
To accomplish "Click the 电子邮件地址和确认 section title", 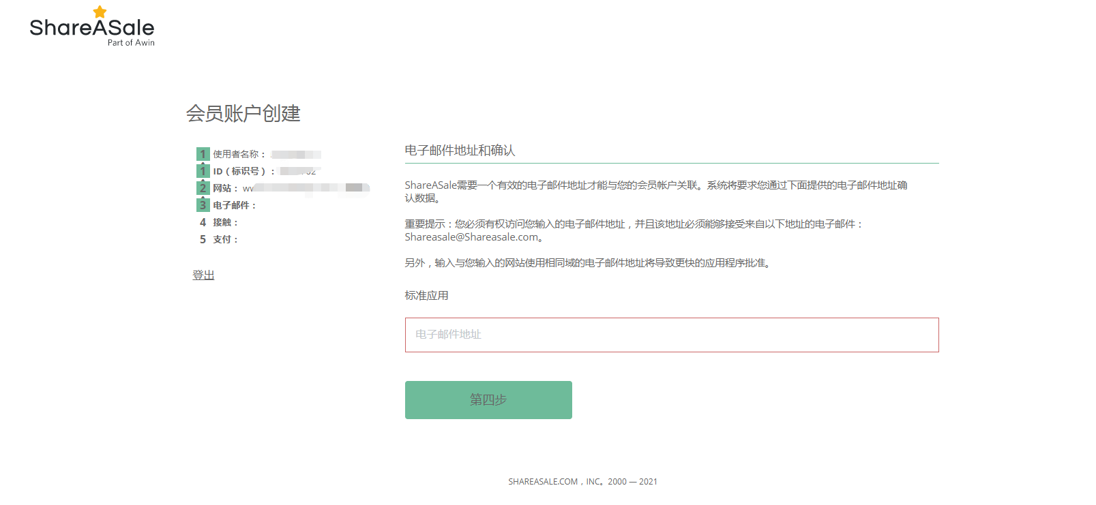I will 460,151.
